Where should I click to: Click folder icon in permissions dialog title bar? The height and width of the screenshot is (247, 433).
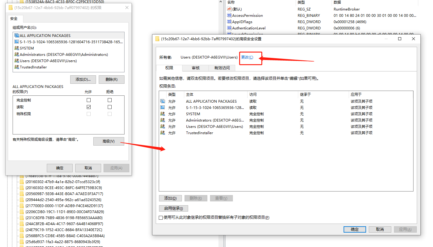coord(11,7)
